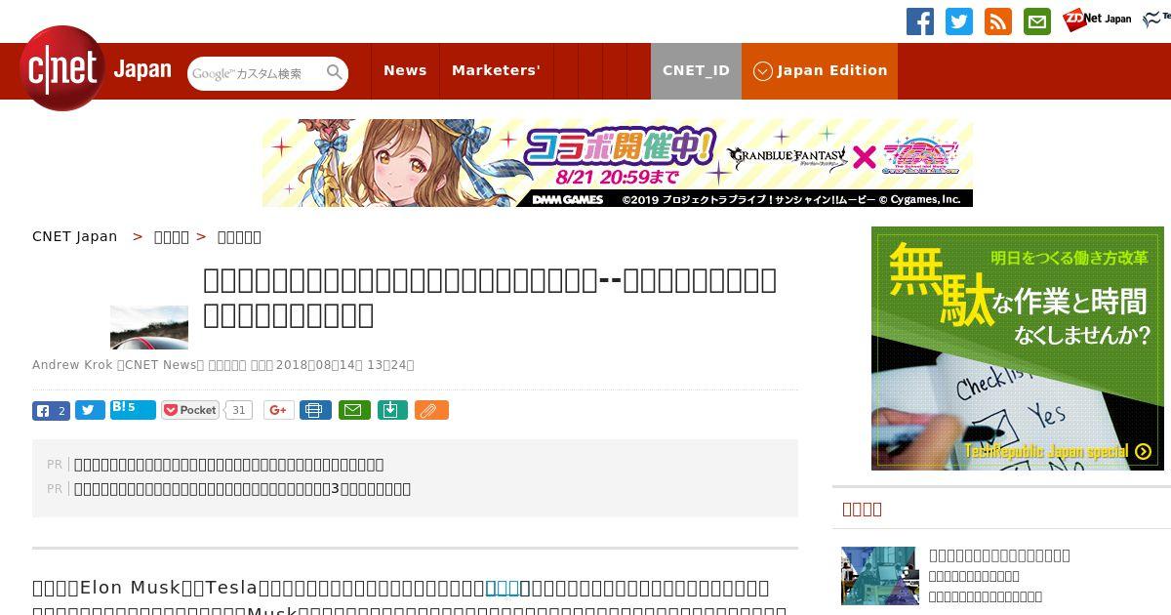Open CNET Japan's Twitter page in the header
The image size is (1171, 615).
tap(959, 21)
